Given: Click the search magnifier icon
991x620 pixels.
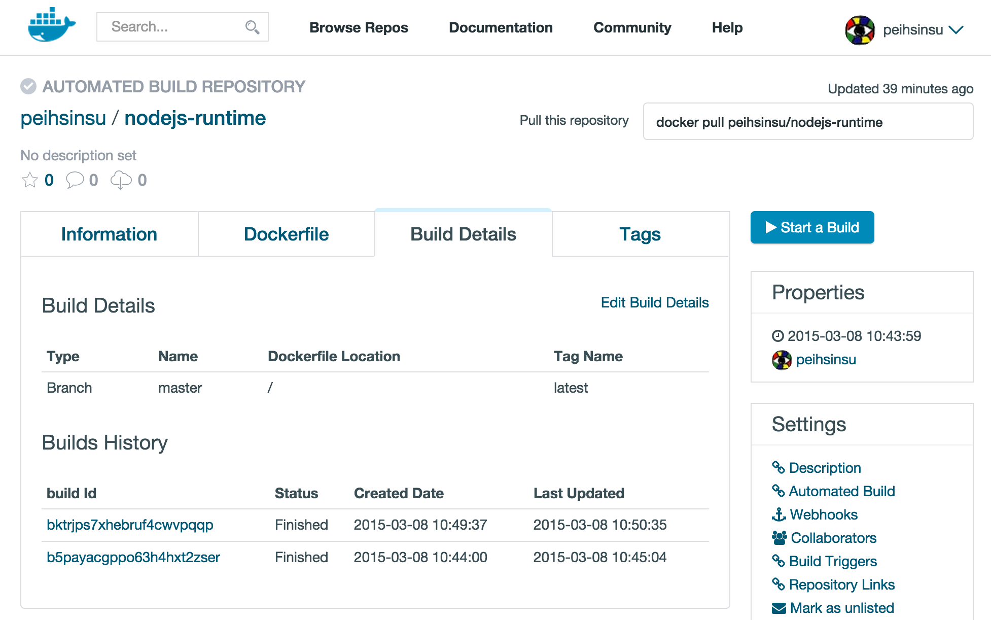Looking at the screenshot, I should point(252,27).
